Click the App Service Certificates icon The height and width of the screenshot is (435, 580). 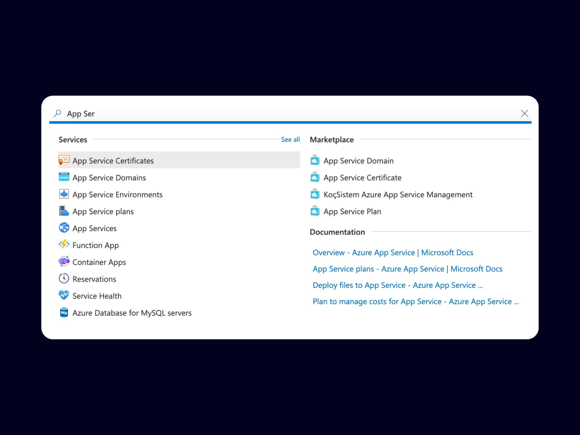[x=64, y=160]
